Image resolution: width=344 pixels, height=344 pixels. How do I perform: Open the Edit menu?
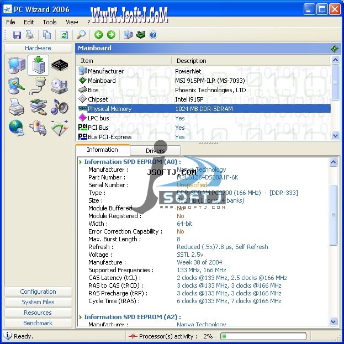click(29, 22)
